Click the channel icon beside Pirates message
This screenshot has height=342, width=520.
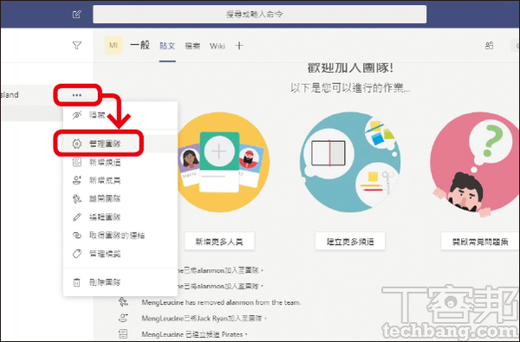[x=123, y=334]
